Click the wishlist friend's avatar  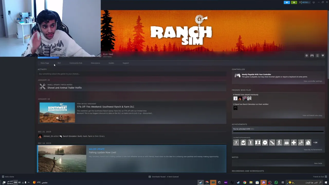click(235, 108)
